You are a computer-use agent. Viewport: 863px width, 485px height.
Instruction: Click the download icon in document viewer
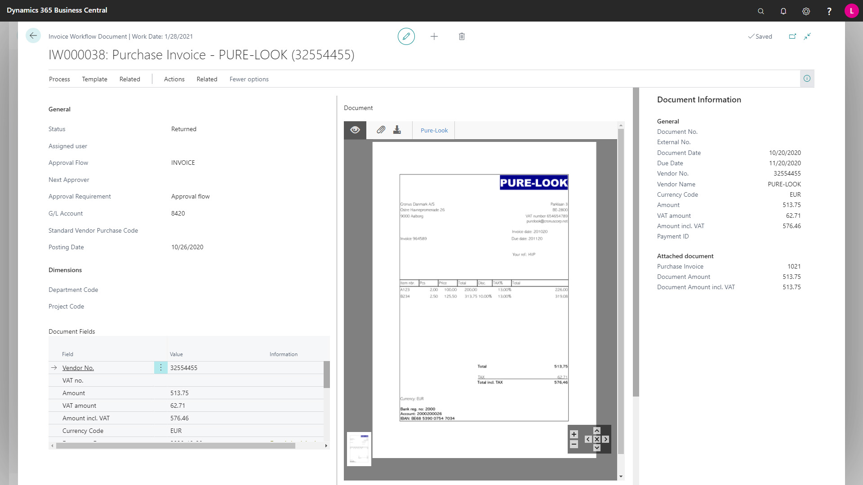click(397, 130)
